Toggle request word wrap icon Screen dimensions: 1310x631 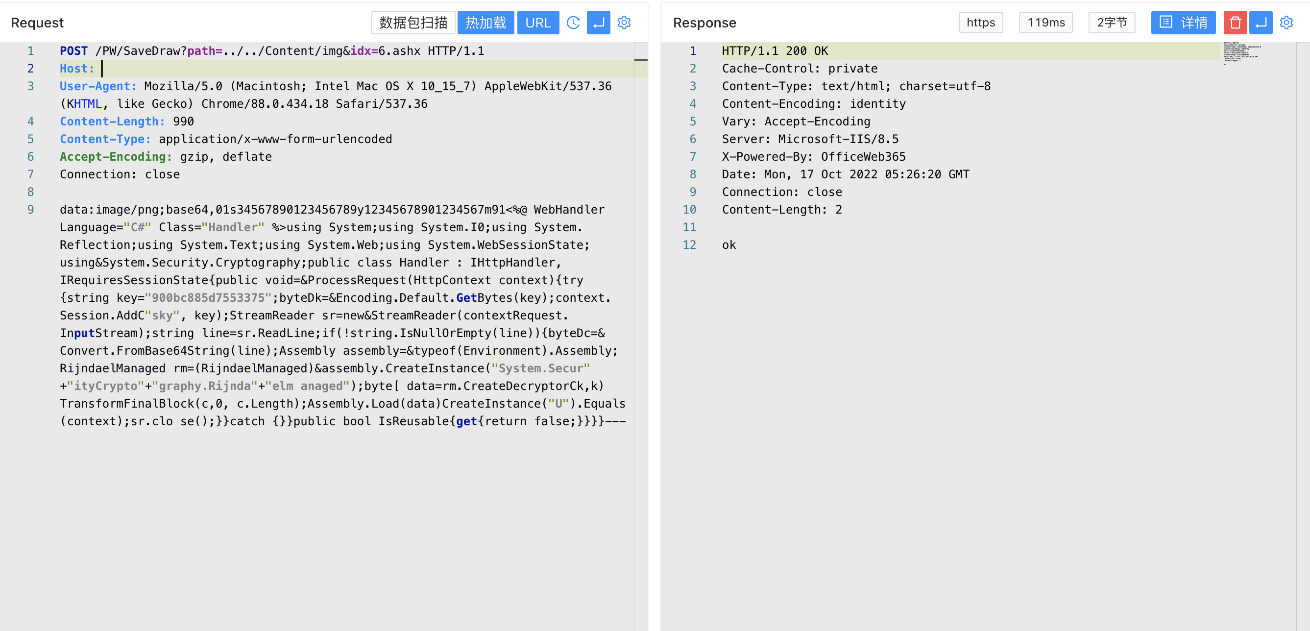click(x=598, y=23)
